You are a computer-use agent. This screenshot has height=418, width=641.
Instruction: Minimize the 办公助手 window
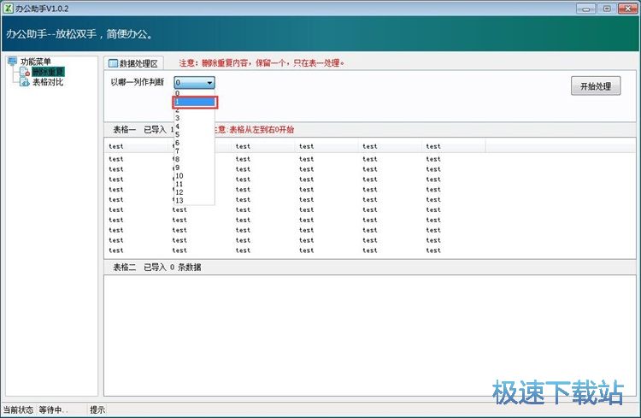point(588,8)
